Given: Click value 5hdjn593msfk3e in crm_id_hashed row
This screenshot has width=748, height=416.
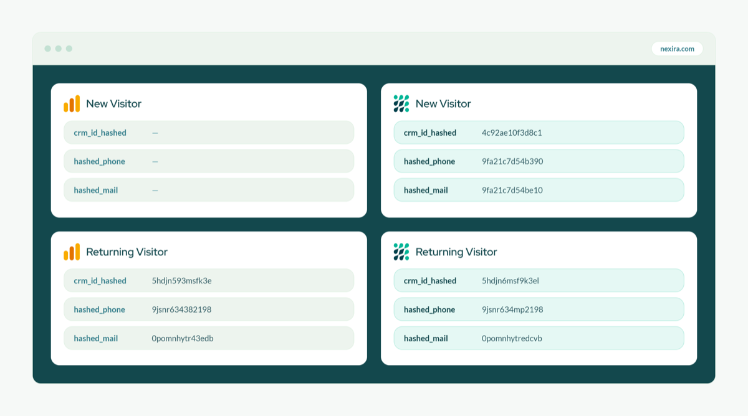Looking at the screenshot, I should 181,281.
